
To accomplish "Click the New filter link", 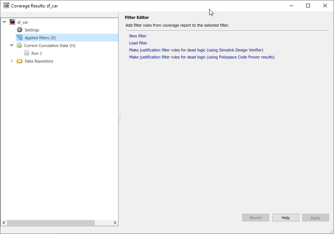I will point(137,36).
